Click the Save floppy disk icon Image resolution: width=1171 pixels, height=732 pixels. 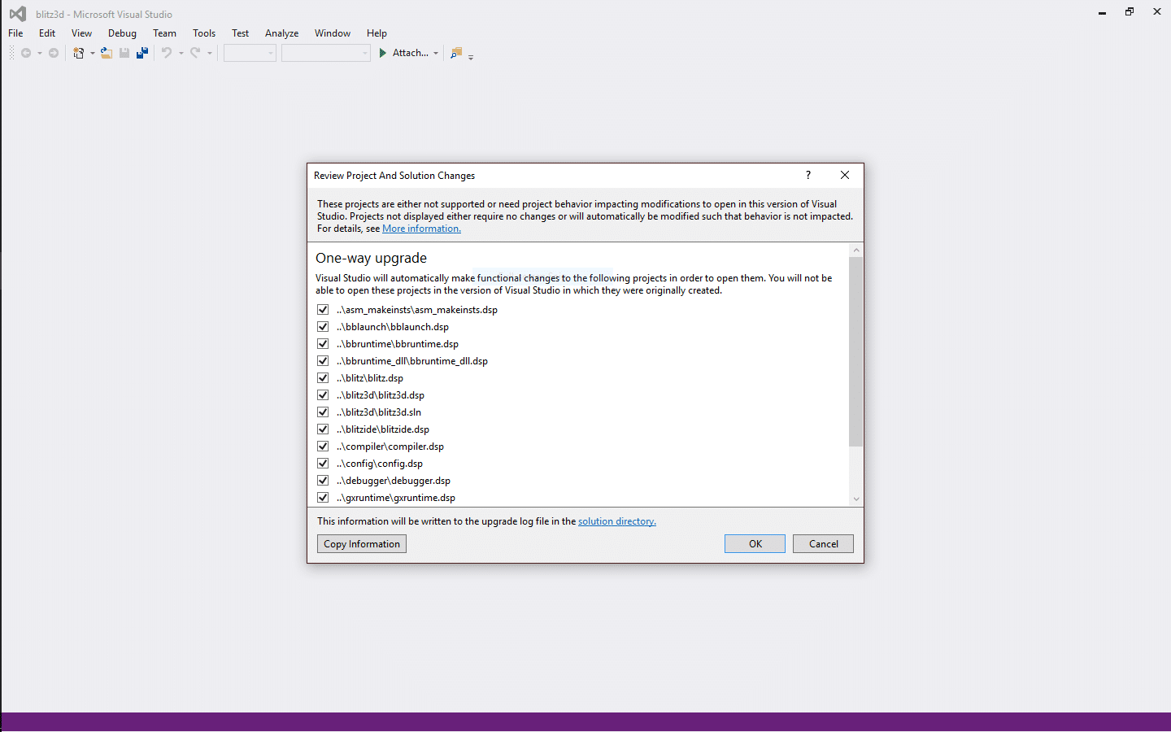click(124, 53)
